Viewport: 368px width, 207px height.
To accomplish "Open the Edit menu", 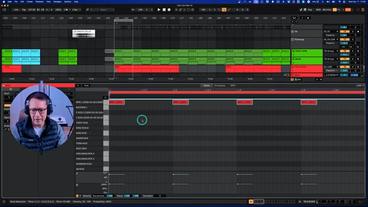I will pyautogui.click(x=22, y=2).
